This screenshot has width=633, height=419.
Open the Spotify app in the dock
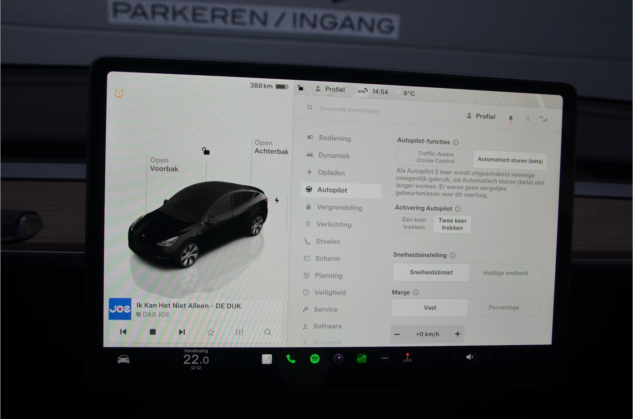(x=315, y=359)
